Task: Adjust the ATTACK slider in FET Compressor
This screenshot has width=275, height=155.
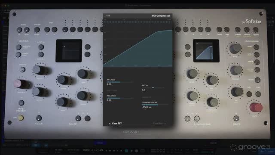Action: point(120,82)
